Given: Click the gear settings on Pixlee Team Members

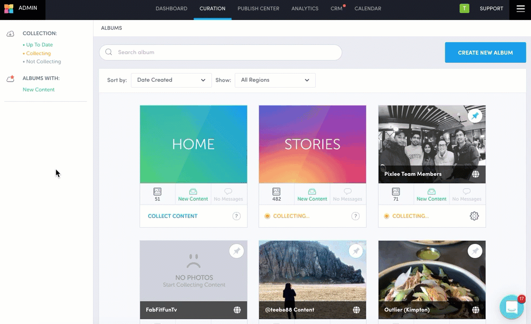Looking at the screenshot, I should coord(474,216).
